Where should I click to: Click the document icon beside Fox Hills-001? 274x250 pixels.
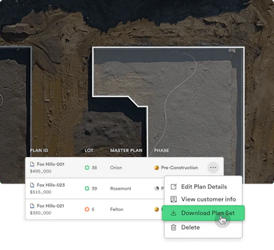(32, 164)
